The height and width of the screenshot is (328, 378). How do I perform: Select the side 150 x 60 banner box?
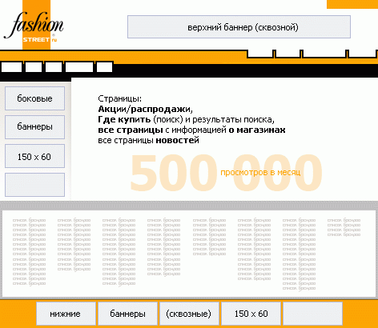[x=34, y=156]
